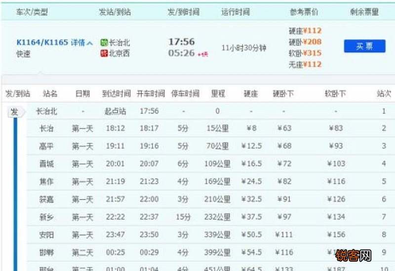Click the 软卧¥315 price entry
Viewport: 395px width, 271px height.
(x=305, y=53)
